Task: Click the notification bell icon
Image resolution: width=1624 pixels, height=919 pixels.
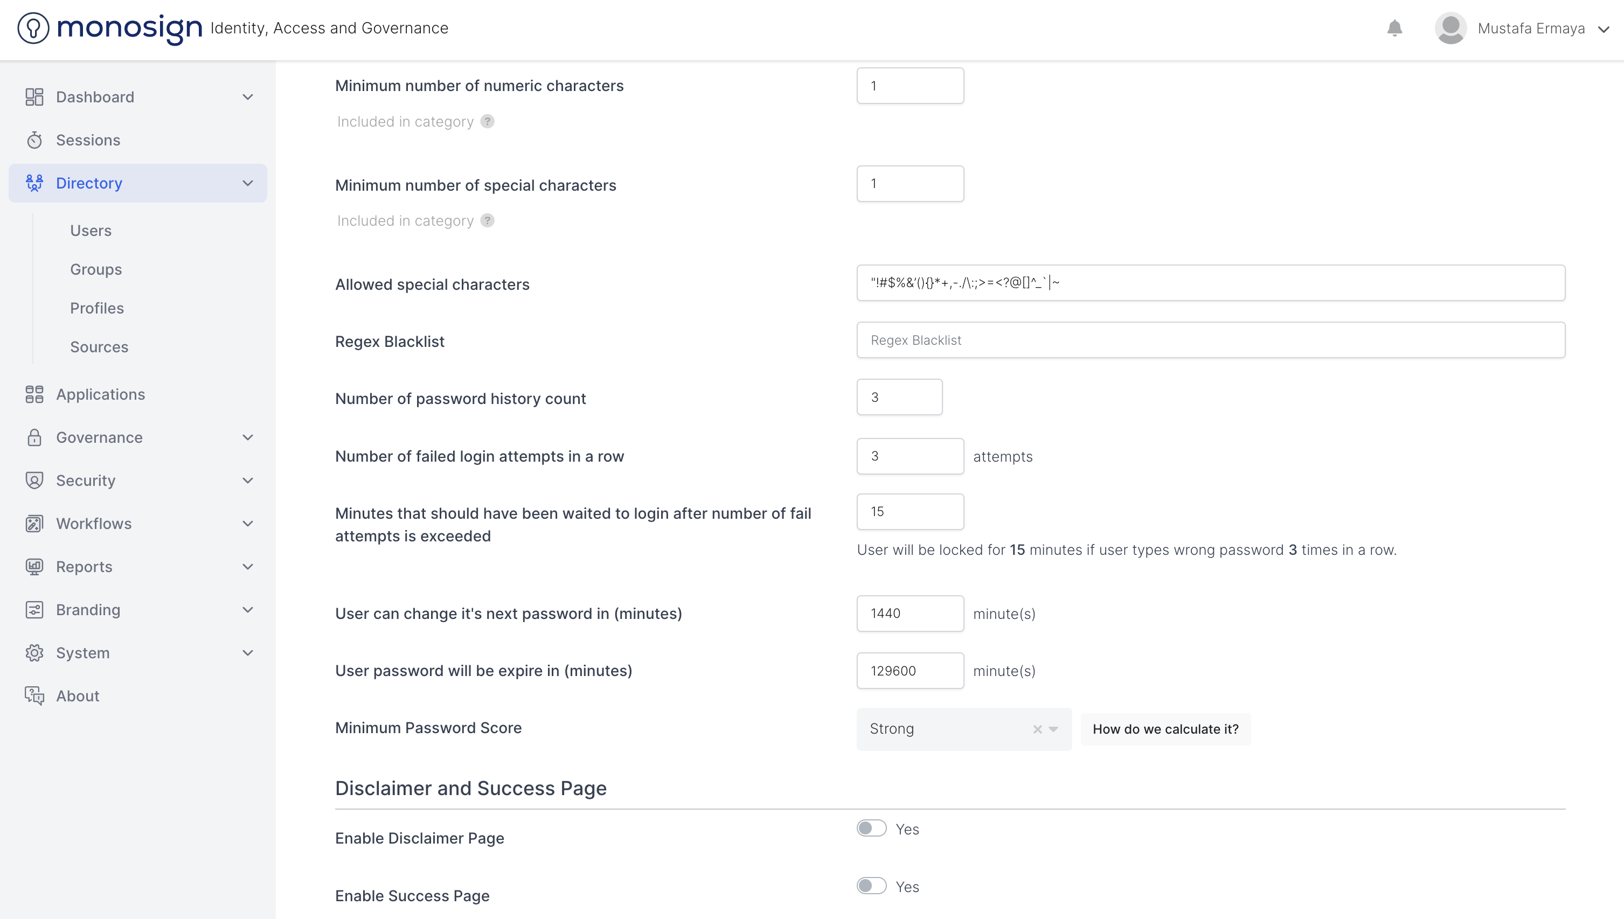Action: point(1394,29)
